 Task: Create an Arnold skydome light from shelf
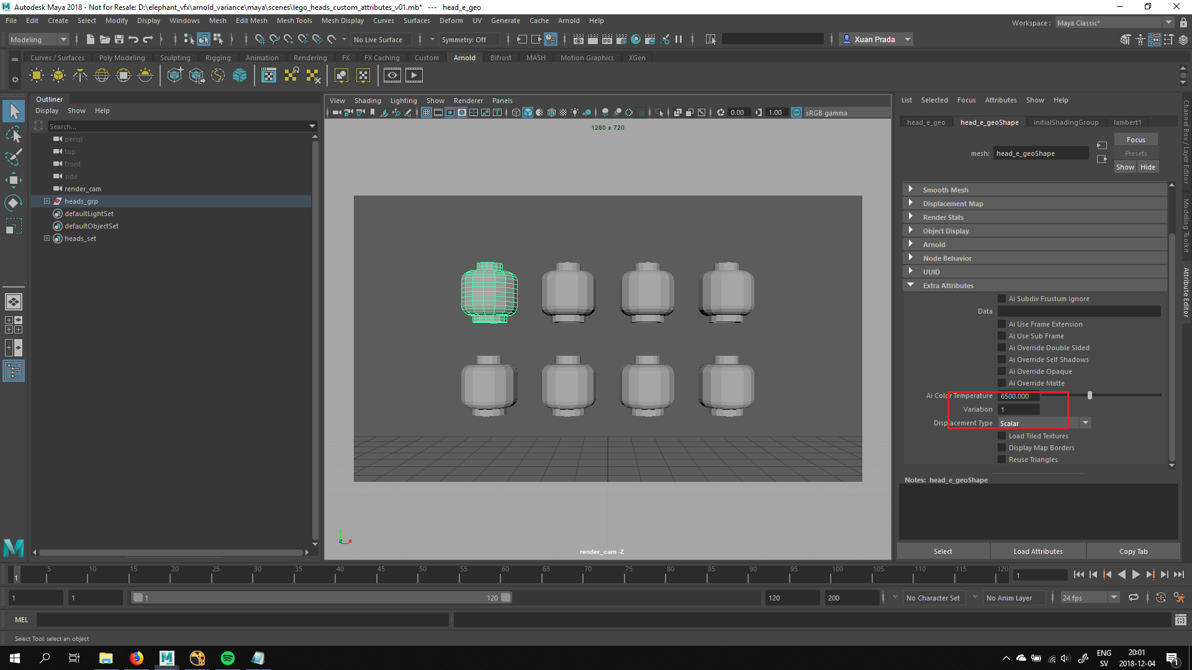pyautogui.click(x=102, y=76)
